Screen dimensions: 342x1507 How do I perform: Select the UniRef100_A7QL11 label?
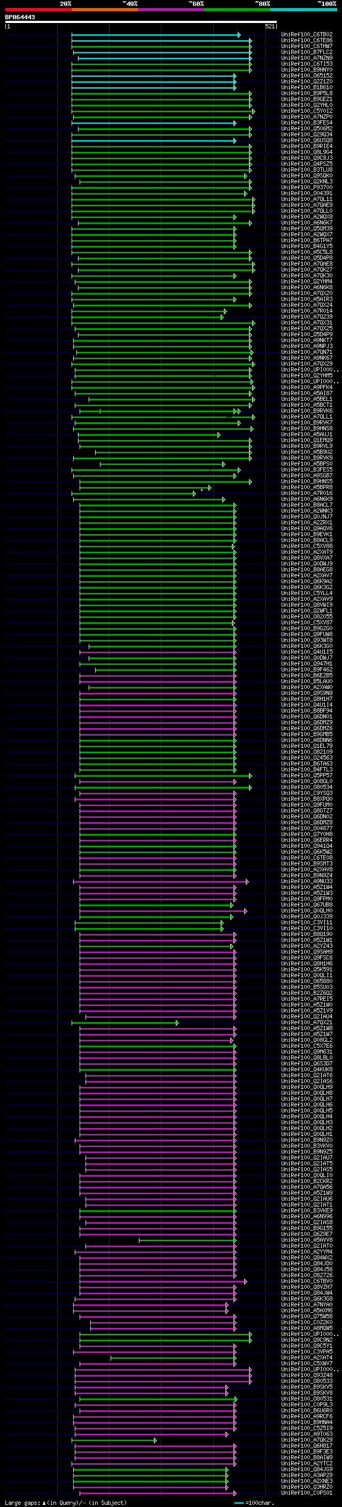tap(307, 199)
